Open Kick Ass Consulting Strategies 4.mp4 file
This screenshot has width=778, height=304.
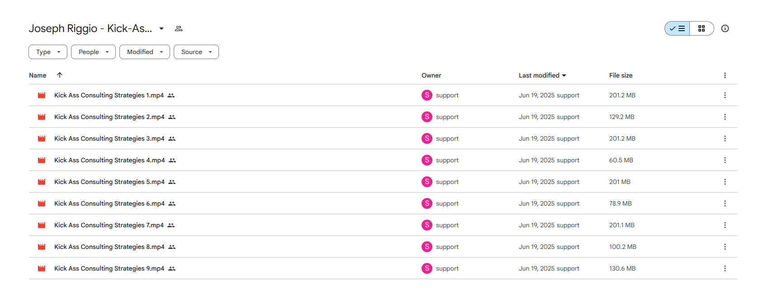[109, 160]
